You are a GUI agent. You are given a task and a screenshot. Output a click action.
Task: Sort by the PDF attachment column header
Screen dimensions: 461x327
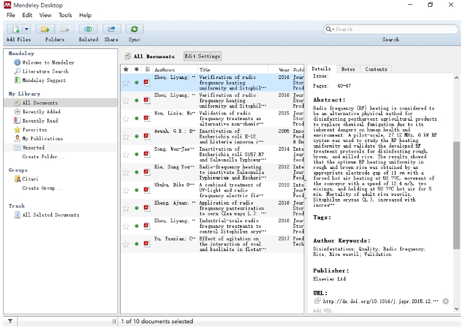pyautogui.click(x=147, y=69)
